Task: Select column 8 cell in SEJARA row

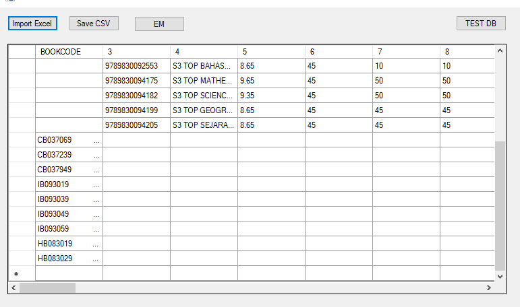Action: tap(467, 125)
